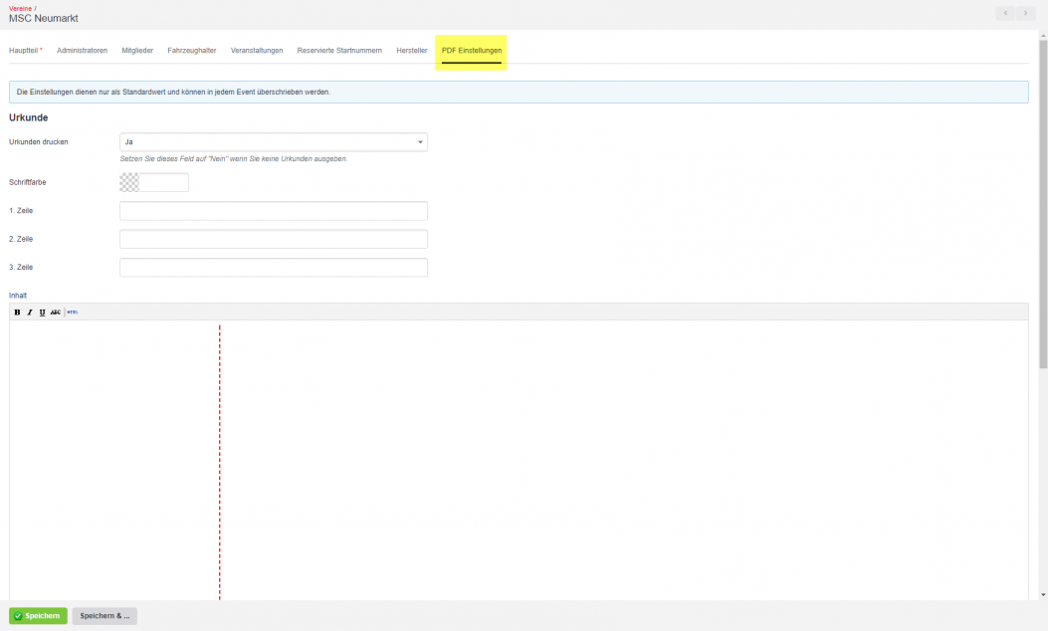Toggle italic formatting in Inhalt editor
1048x631 pixels.
tap(30, 313)
